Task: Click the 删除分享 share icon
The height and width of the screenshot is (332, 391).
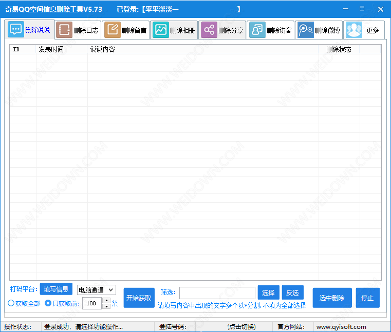Action: (x=209, y=30)
